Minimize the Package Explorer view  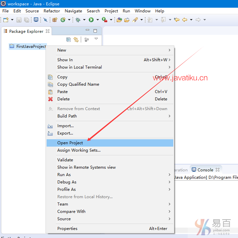[x=87, y=30]
